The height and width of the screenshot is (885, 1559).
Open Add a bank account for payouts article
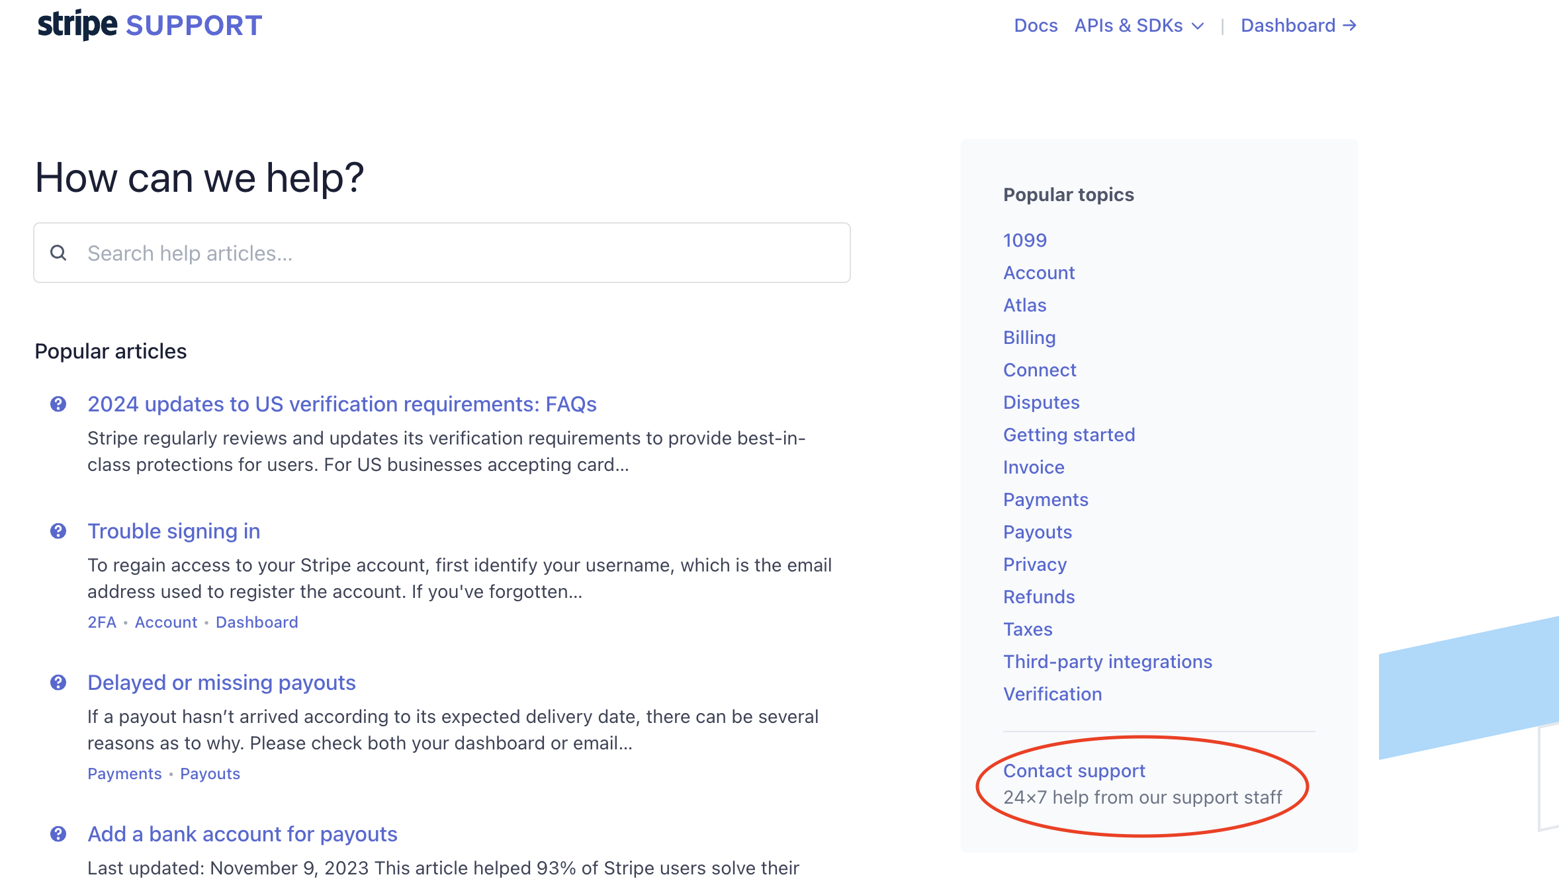(242, 834)
